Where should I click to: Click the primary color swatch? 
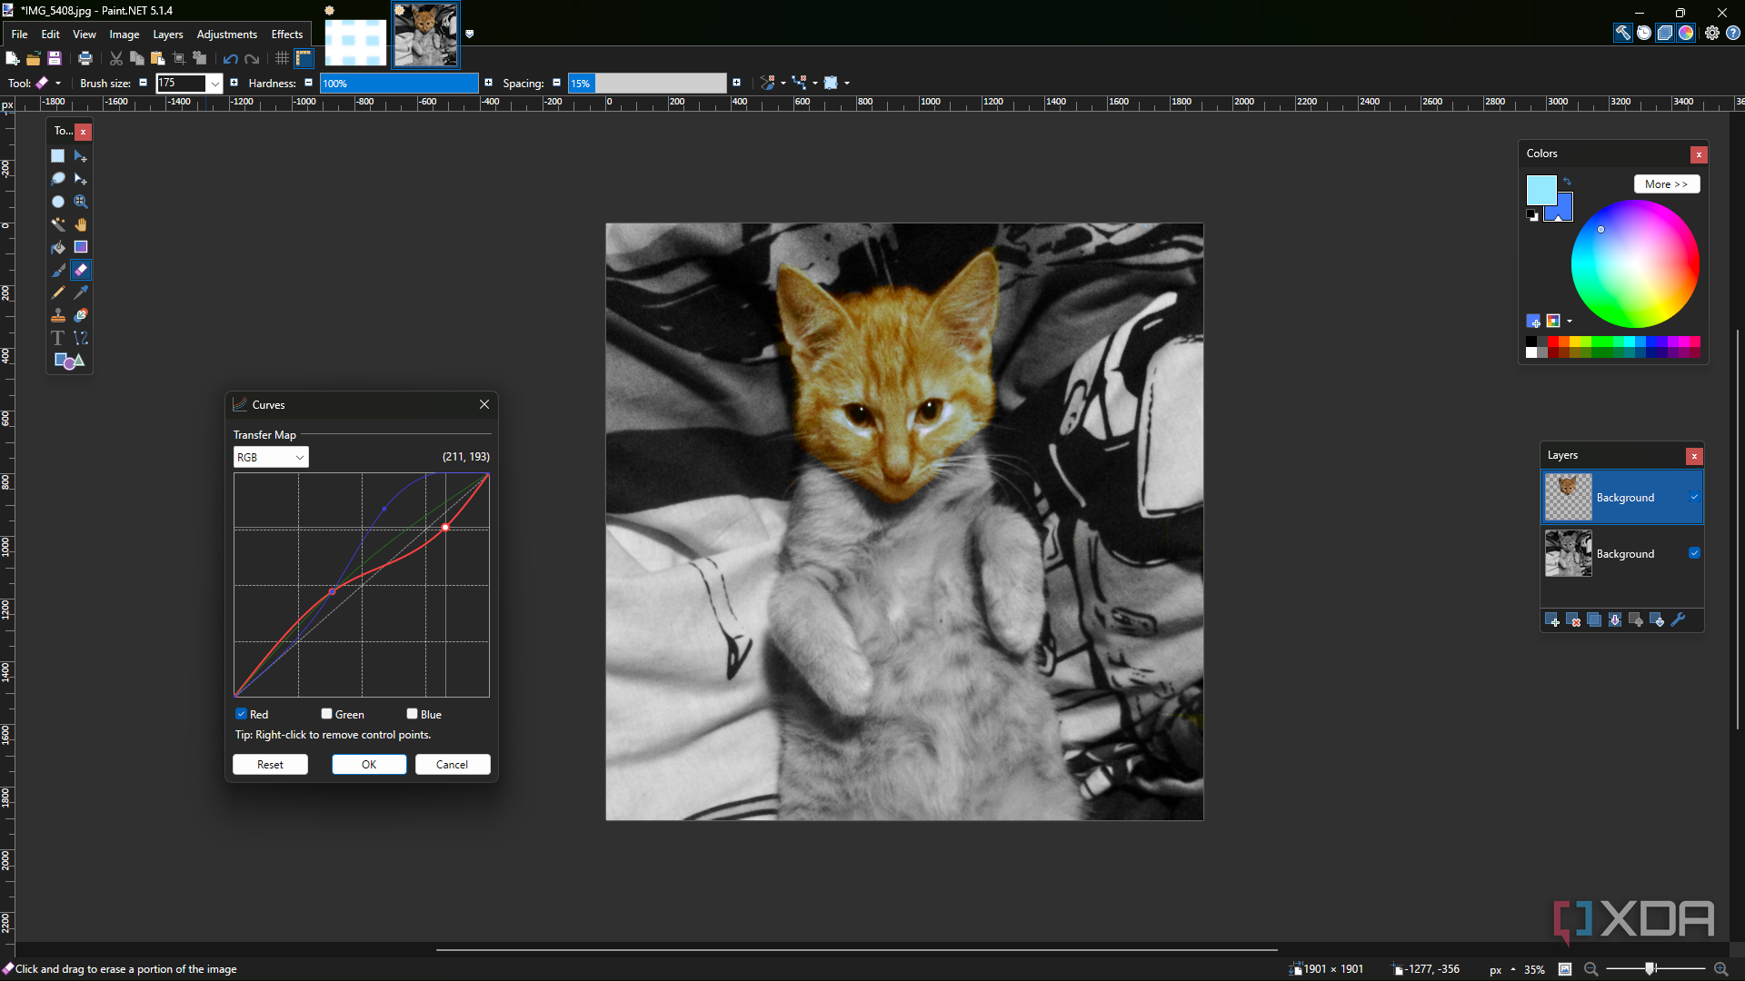(x=1541, y=190)
